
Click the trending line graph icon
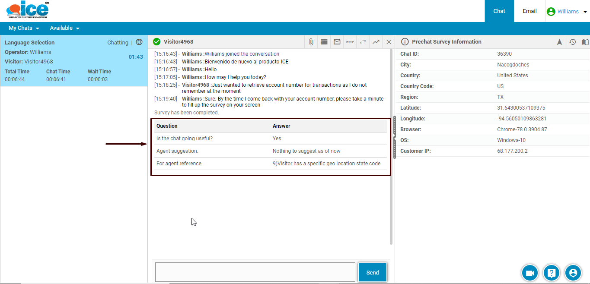pyautogui.click(x=376, y=42)
